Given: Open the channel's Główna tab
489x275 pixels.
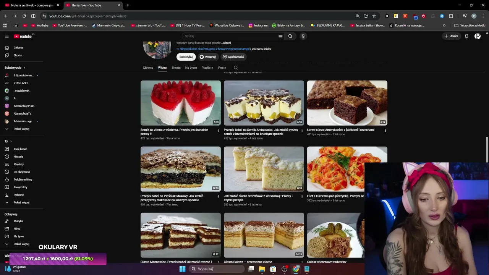Looking at the screenshot, I should (148, 68).
